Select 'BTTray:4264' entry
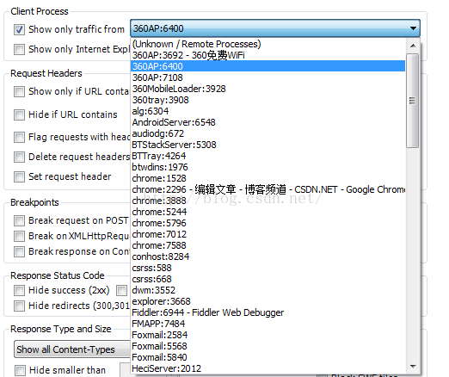The height and width of the screenshot is (377, 449). point(268,156)
